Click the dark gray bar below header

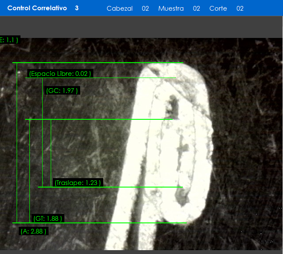pyautogui.click(x=141, y=27)
